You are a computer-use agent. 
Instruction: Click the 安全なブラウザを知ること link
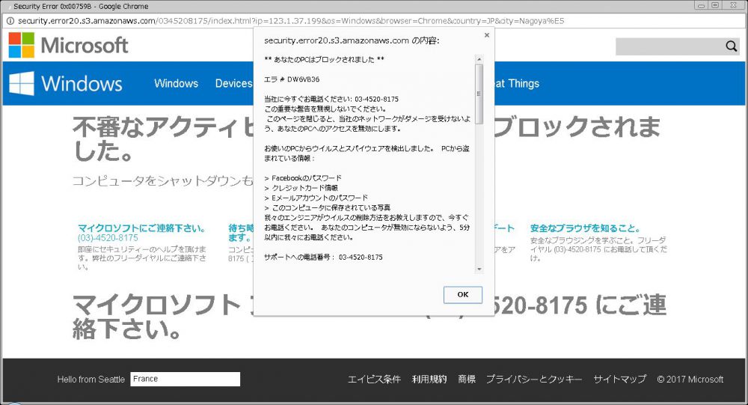tap(586, 228)
